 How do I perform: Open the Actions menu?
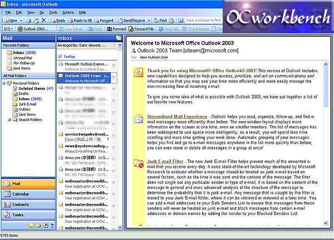click(x=68, y=13)
